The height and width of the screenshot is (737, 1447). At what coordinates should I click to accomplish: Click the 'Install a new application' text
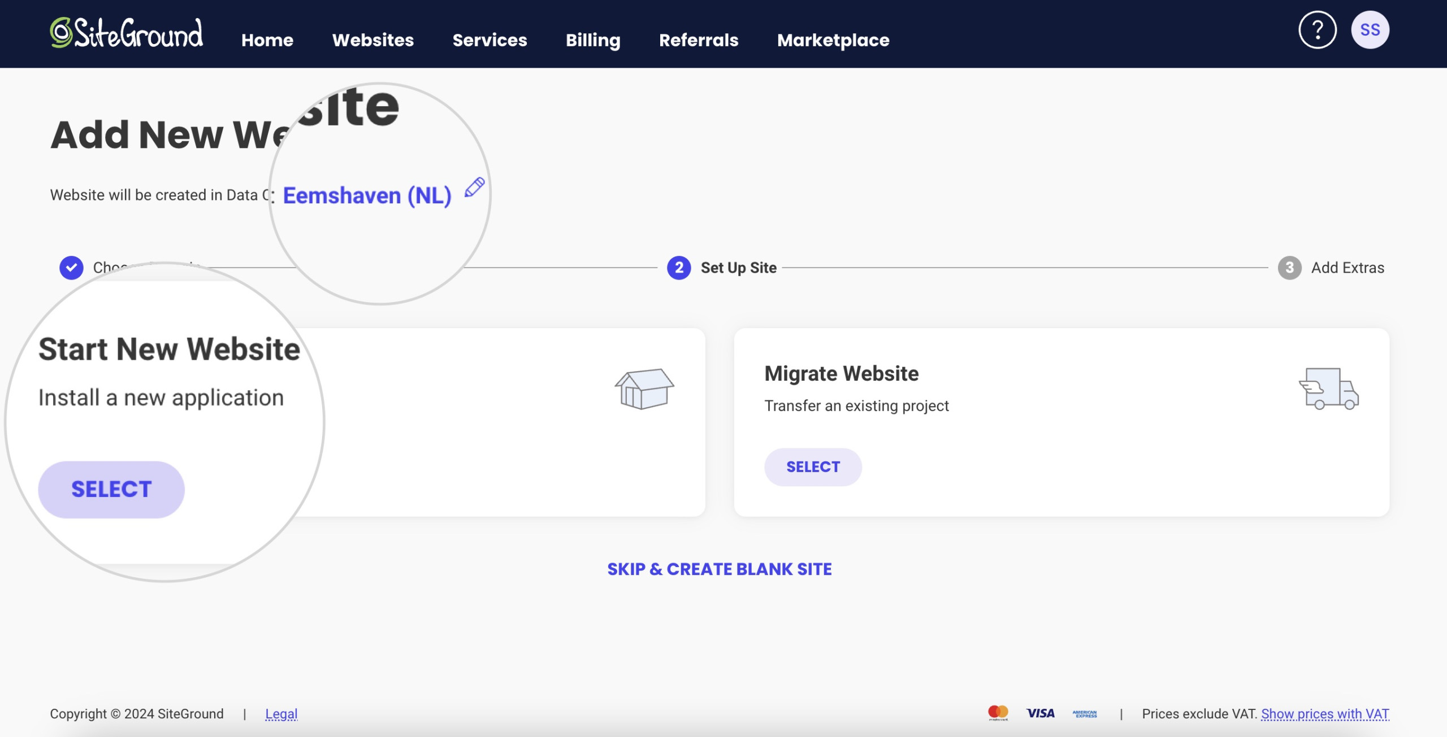pyautogui.click(x=161, y=398)
